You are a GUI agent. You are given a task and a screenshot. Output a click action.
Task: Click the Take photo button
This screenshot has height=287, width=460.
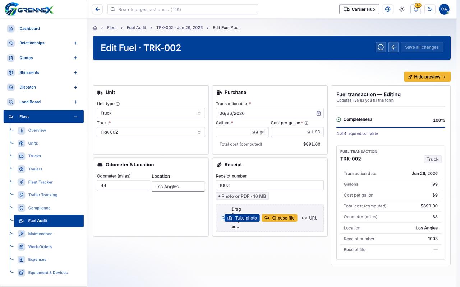(242, 218)
